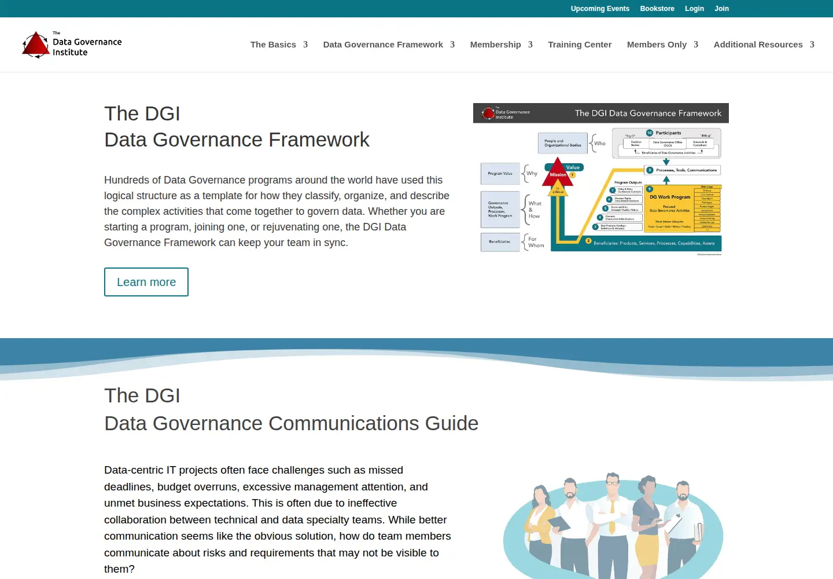Image resolution: width=833 pixels, height=579 pixels.
Task: Click the Learn more button
Action: [x=146, y=282]
